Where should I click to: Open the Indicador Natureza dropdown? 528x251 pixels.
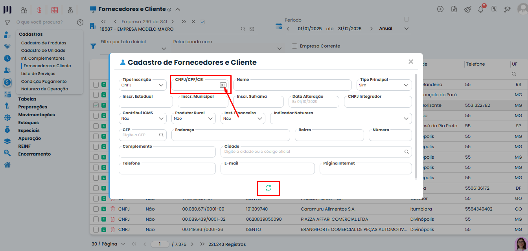click(341, 118)
